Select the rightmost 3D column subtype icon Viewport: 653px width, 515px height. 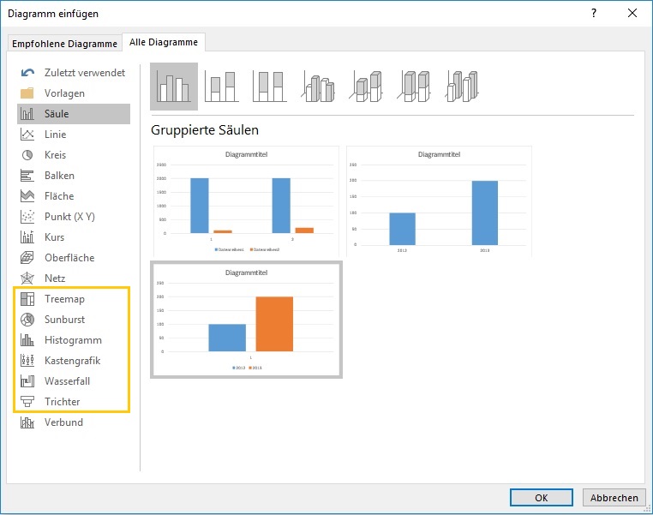tap(462, 87)
